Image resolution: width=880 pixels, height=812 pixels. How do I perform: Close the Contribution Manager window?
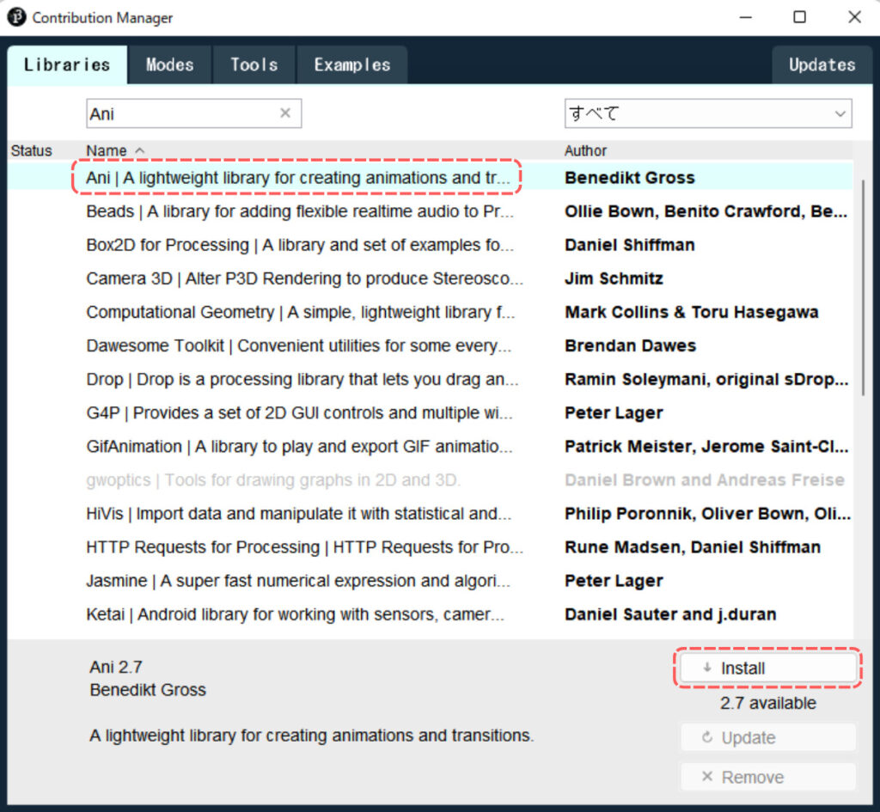(854, 17)
